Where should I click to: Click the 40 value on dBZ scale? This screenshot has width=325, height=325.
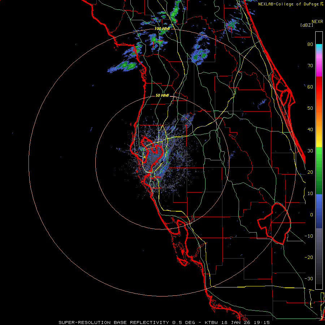pyautogui.click(x=310, y=130)
